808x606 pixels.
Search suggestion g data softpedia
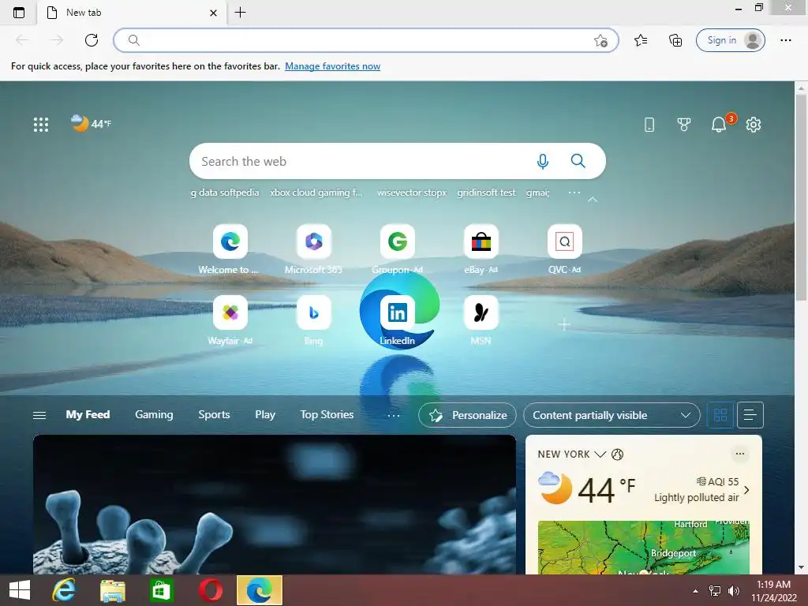(x=225, y=193)
